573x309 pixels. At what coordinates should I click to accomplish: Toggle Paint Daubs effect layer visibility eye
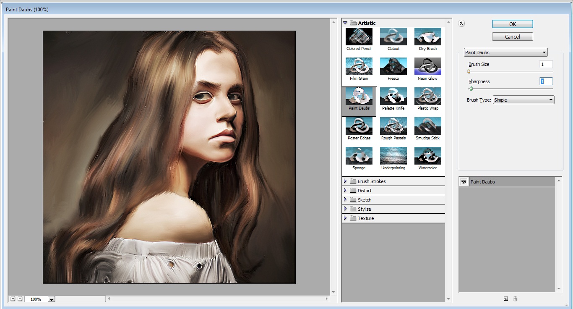pyautogui.click(x=464, y=182)
